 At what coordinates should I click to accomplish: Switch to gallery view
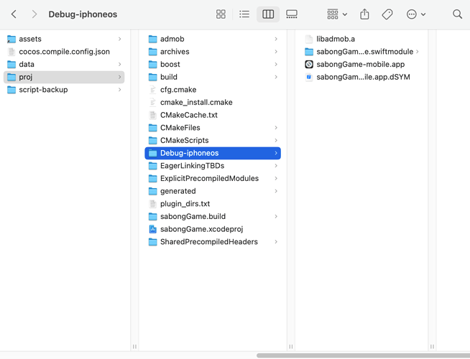coord(292,14)
